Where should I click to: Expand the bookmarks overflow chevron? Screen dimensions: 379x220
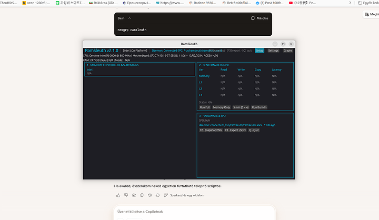(350, 3)
